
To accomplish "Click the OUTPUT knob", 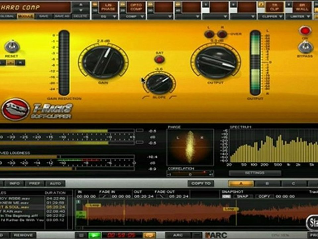I will coord(215,62).
